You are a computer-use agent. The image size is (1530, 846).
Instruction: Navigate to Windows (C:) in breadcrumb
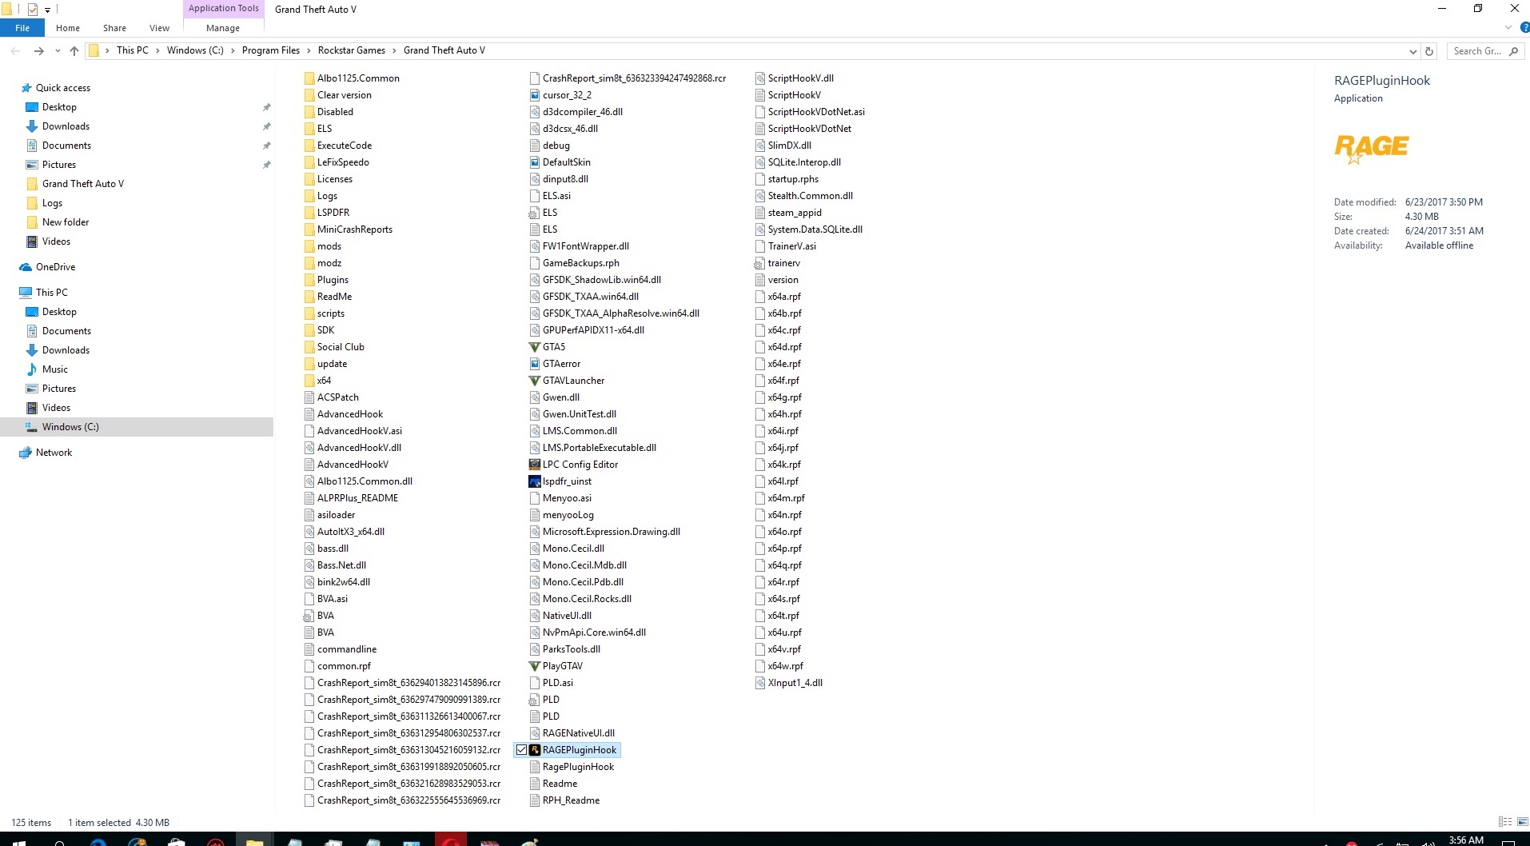pyautogui.click(x=195, y=50)
